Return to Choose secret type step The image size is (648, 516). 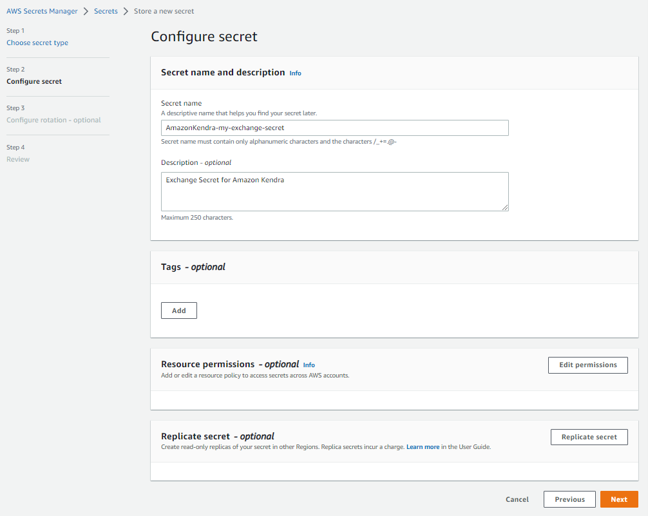pos(37,43)
